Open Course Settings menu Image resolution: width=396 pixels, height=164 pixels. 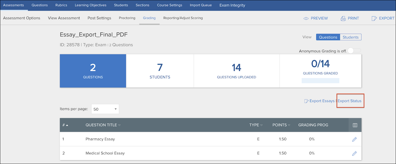pos(170,5)
